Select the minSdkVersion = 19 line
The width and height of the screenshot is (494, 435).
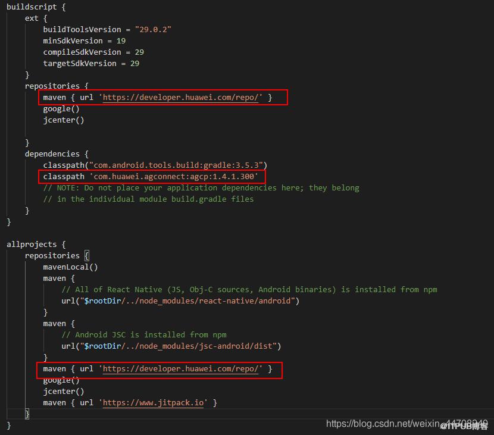click(x=84, y=41)
